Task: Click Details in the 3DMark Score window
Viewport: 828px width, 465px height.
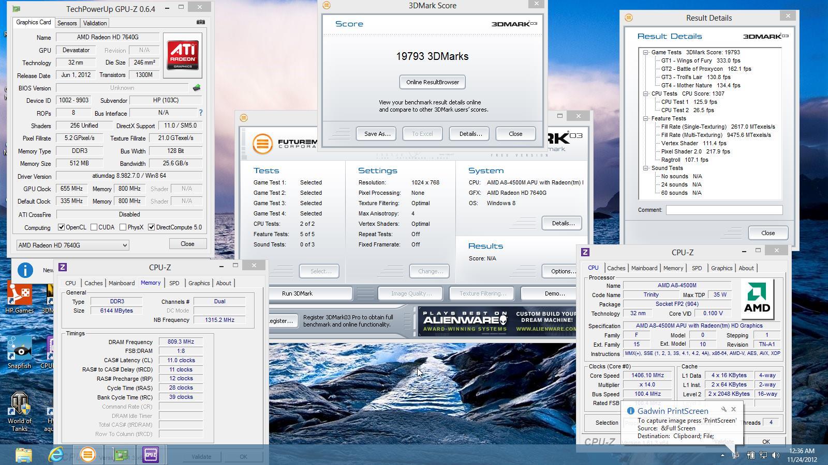Action: 470,134
